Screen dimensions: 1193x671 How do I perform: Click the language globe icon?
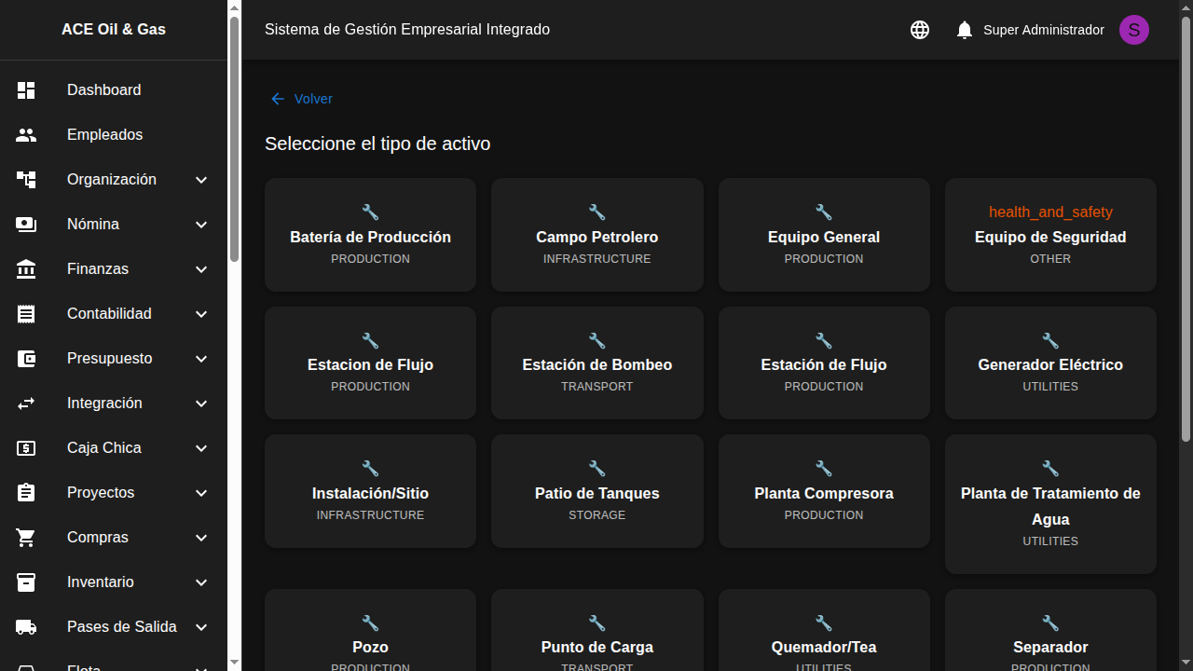(x=920, y=30)
